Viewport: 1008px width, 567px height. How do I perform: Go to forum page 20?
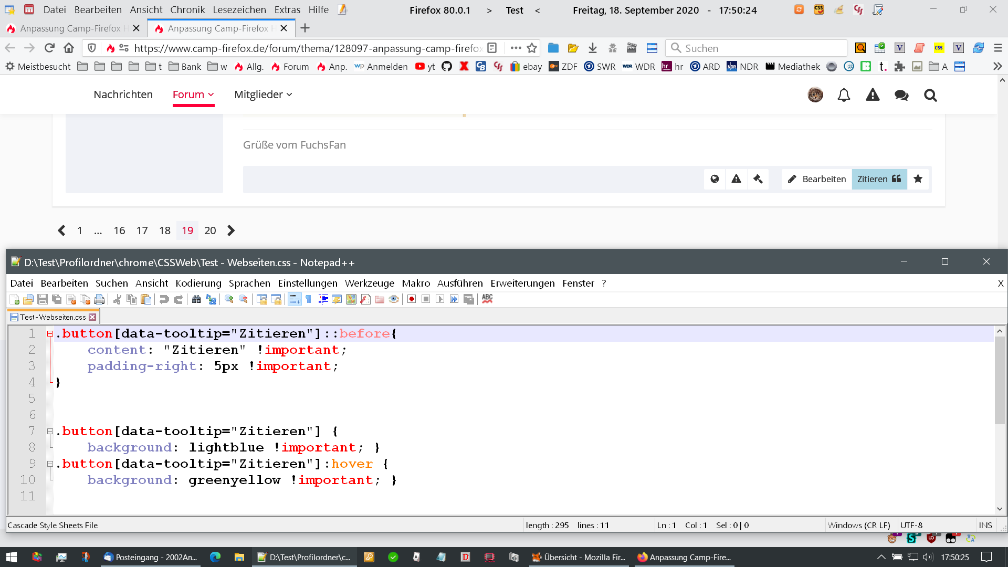(210, 230)
